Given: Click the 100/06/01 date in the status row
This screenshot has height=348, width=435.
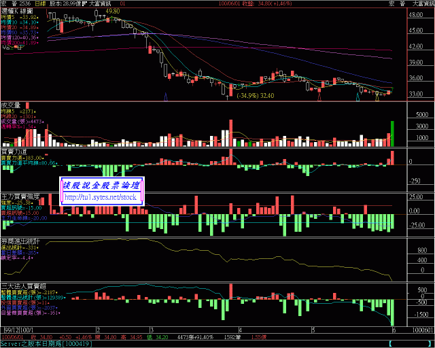Looking at the screenshot, I should tap(12, 337).
